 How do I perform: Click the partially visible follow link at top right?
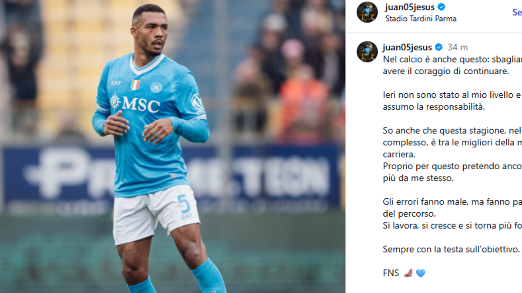(x=517, y=12)
